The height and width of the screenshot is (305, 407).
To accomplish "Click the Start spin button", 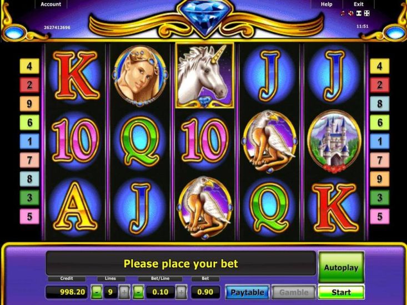I will 341,292.
